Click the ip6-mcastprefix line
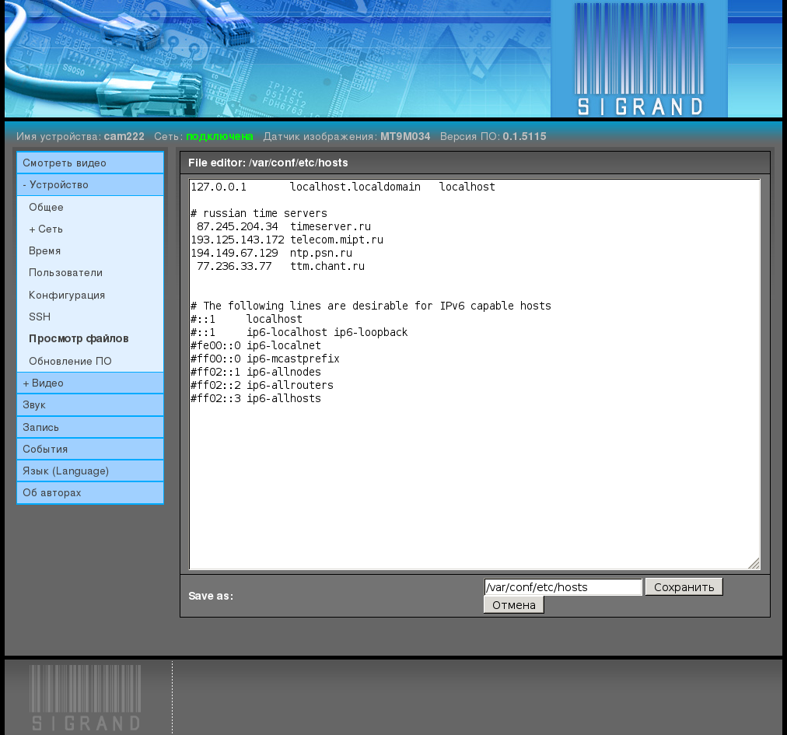Screen dimensions: 787x735 265,359
